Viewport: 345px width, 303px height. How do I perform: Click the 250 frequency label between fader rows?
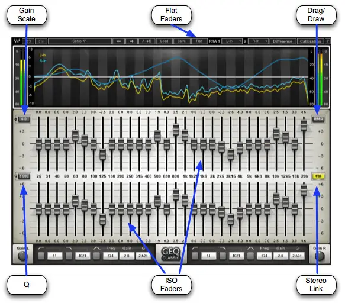(130, 176)
